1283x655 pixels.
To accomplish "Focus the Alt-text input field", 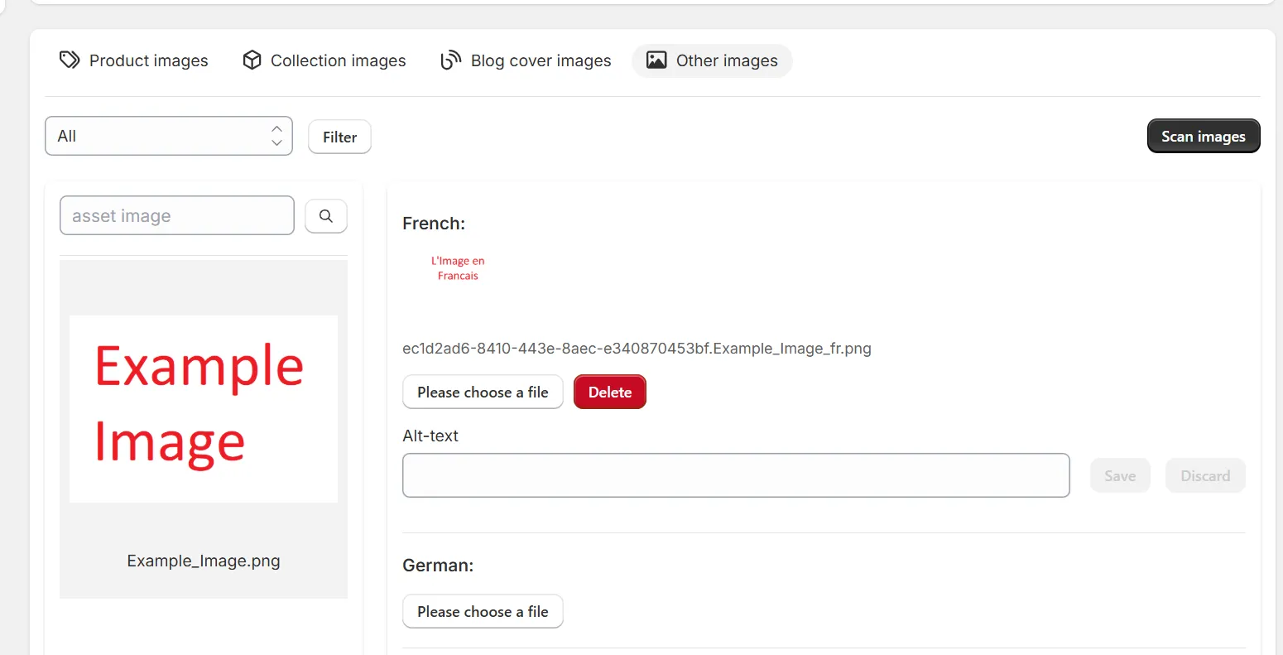I will 736,475.
